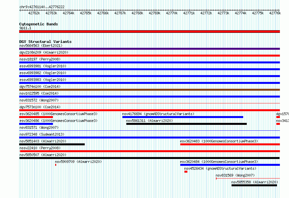The width and height of the screenshot is (289, 198).
Task: Click nsv1022595 (Coe2014) label
Action: pos(39,93)
